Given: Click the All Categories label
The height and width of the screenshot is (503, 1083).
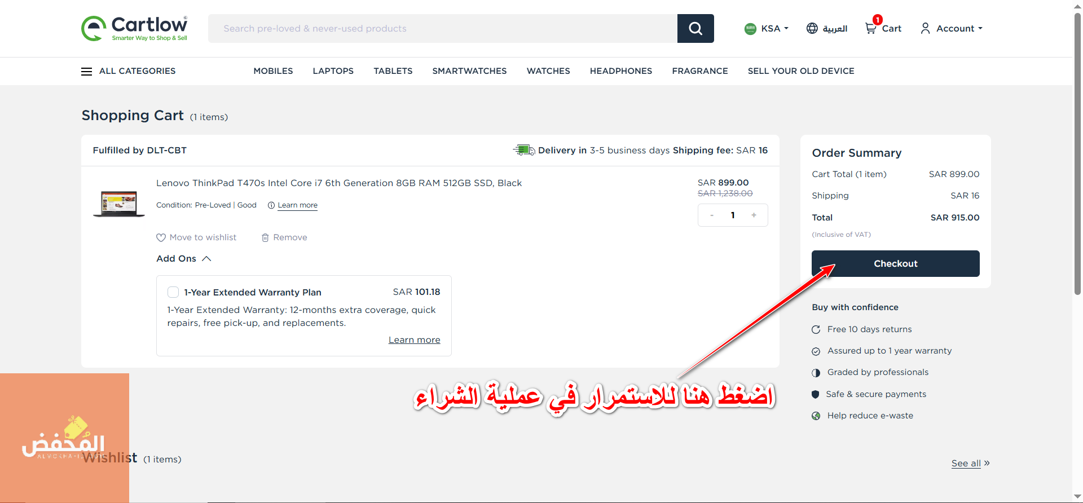Looking at the screenshot, I should (138, 71).
